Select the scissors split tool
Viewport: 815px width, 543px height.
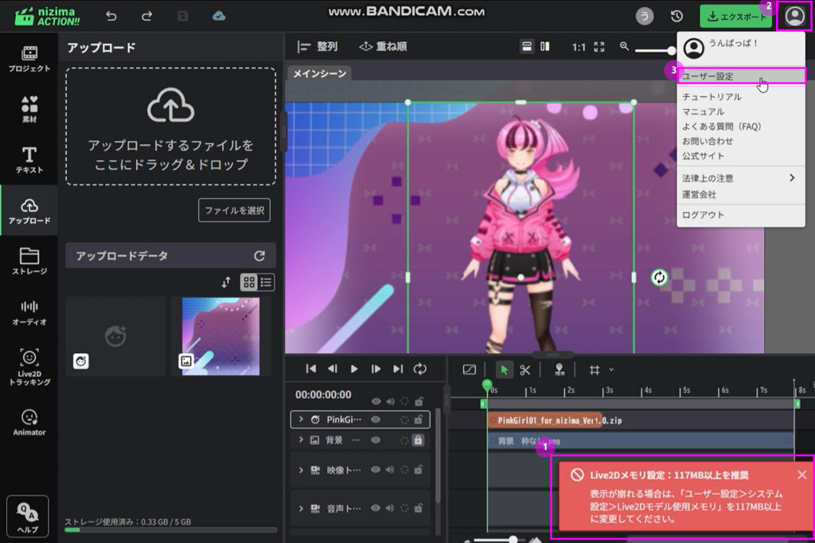525,369
